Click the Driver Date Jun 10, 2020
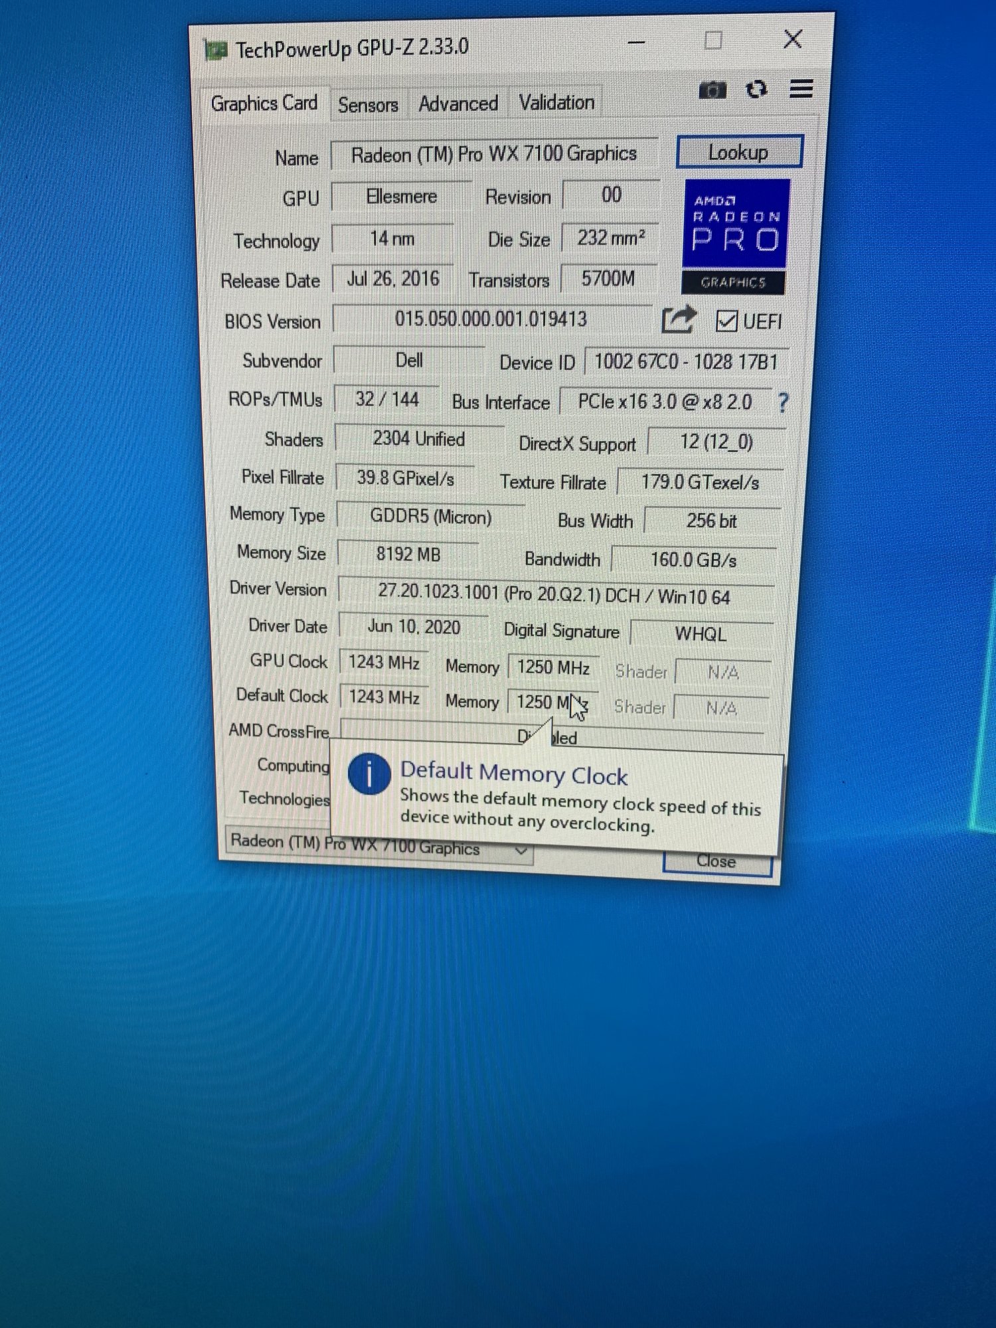The image size is (996, 1328). point(414,627)
